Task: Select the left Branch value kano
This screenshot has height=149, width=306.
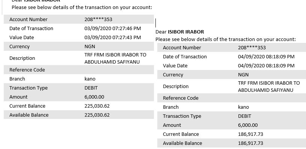Action: click(x=90, y=79)
